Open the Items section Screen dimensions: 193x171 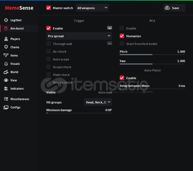point(19,55)
